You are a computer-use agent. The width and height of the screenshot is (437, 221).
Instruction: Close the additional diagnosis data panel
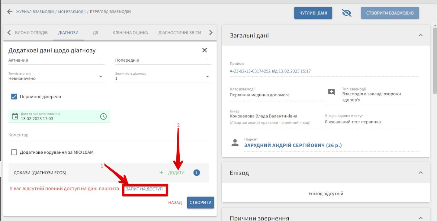point(204,50)
